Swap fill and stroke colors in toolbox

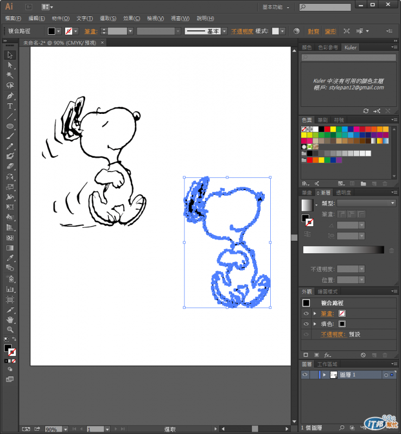tap(14, 339)
